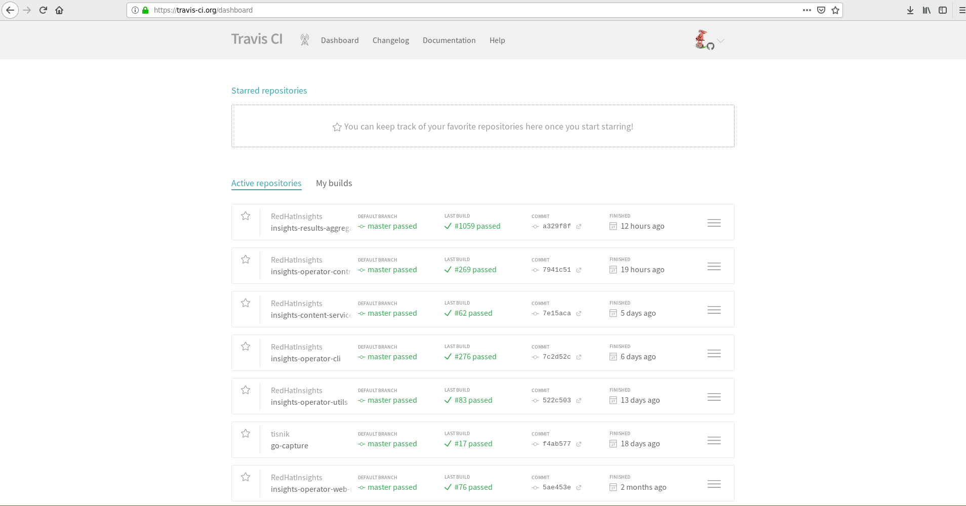Open Help in top navigation

[x=497, y=40]
